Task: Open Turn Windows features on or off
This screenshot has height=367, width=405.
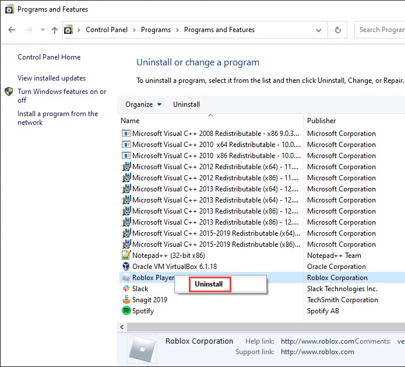Action: [62, 96]
